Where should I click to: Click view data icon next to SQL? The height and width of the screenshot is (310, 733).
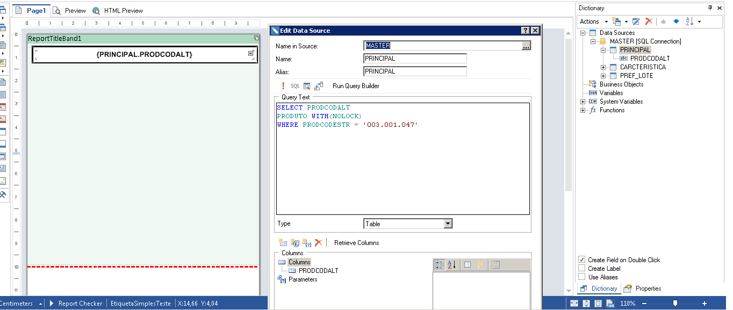(307, 86)
